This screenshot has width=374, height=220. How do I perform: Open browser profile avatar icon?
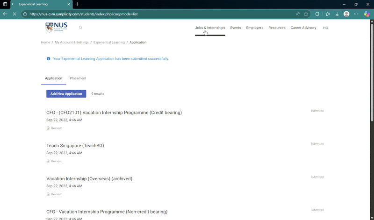(346, 14)
